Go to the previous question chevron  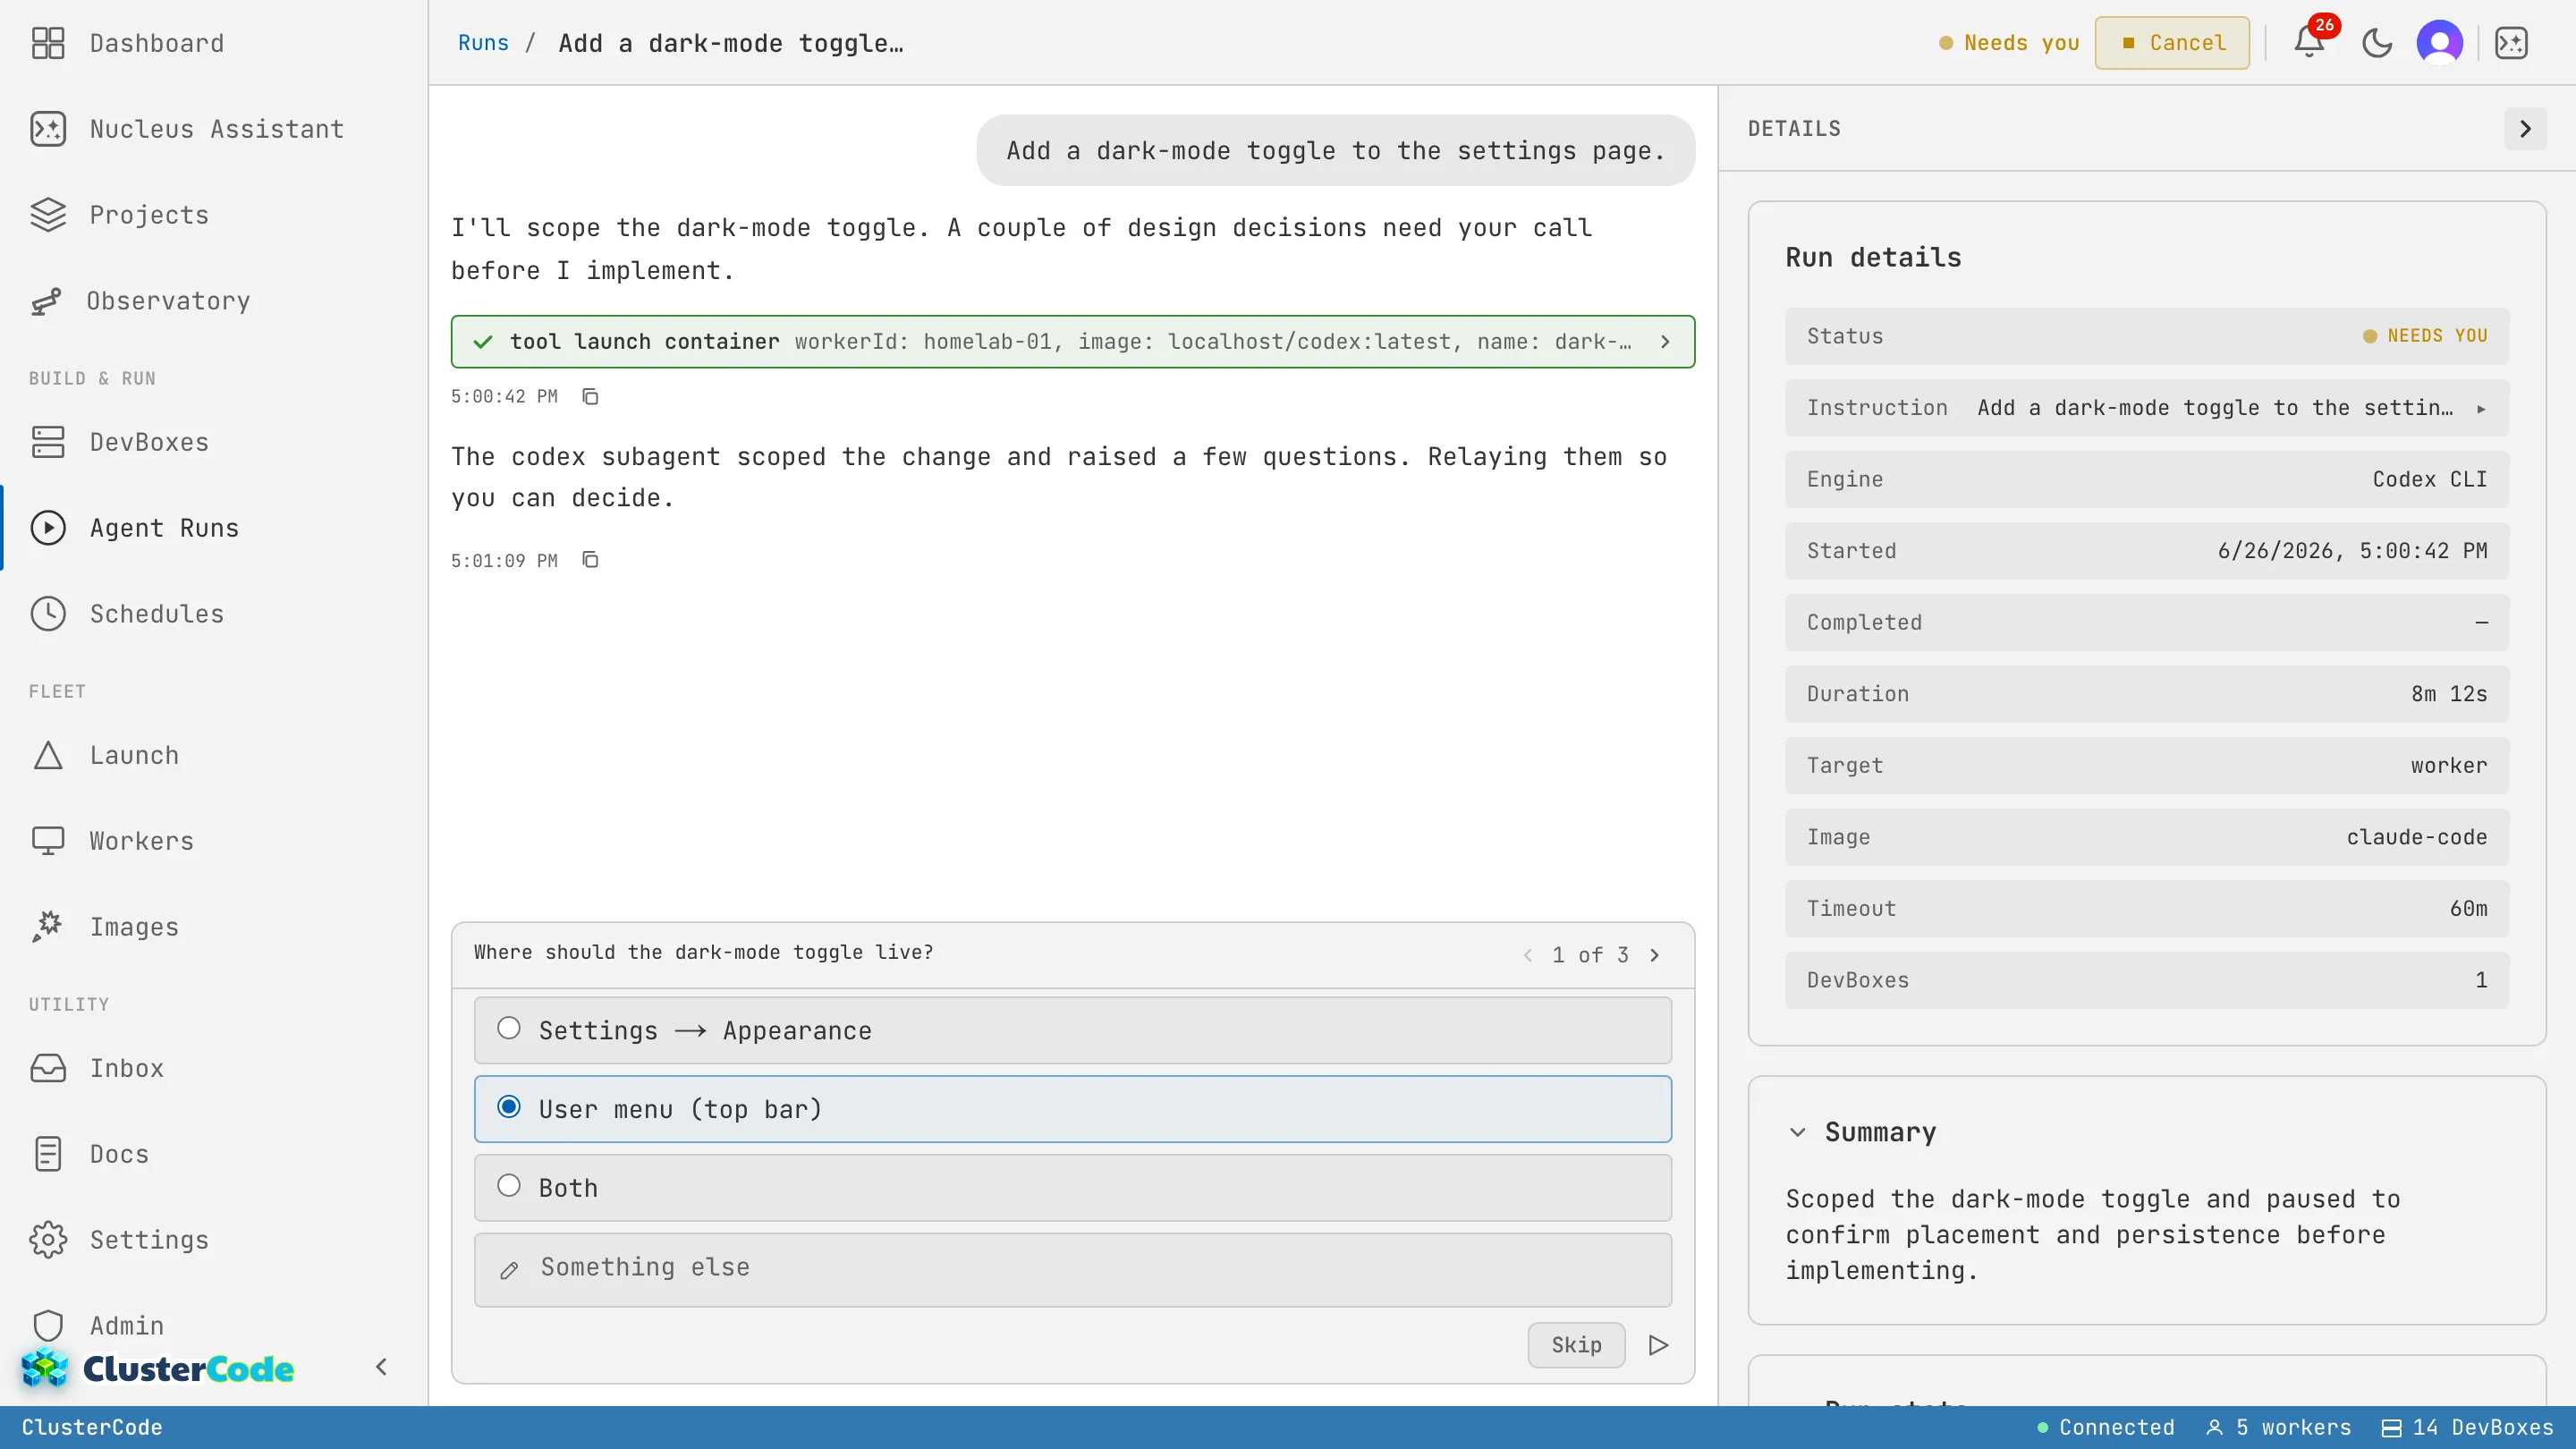(x=1527, y=955)
